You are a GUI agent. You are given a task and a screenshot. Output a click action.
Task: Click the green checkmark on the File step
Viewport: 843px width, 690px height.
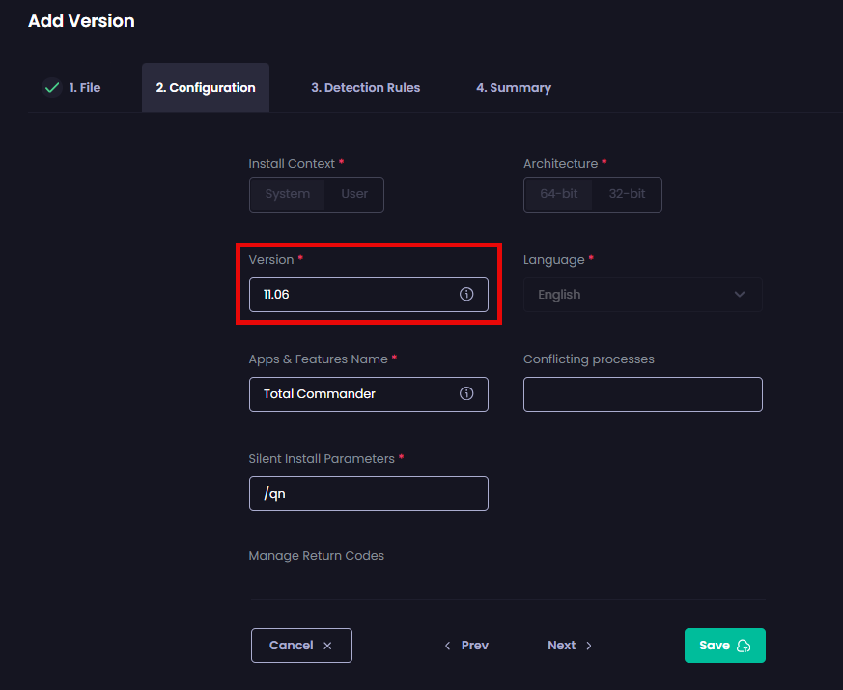(52, 87)
